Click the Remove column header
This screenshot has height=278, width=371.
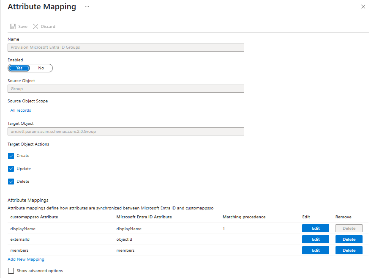click(x=343, y=217)
